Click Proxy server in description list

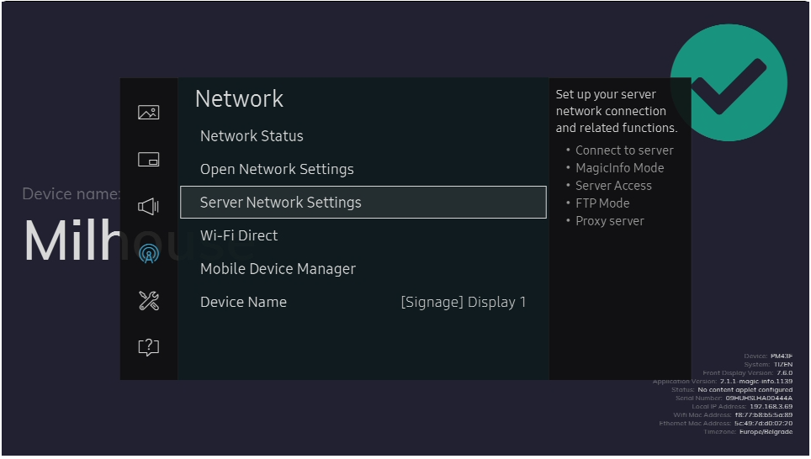[x=609, y=221]
